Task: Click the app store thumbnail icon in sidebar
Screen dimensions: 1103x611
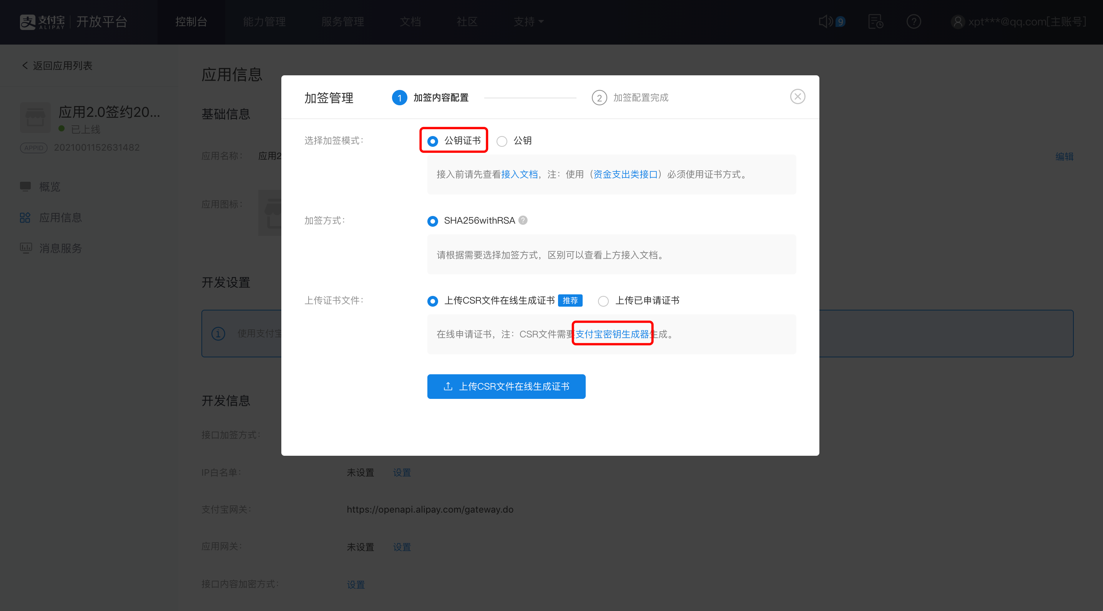Action: (x=35, y=117)
